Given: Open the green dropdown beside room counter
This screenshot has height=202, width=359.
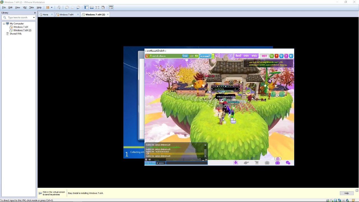Looking at the screenshot, I should (x=197, y=56).
